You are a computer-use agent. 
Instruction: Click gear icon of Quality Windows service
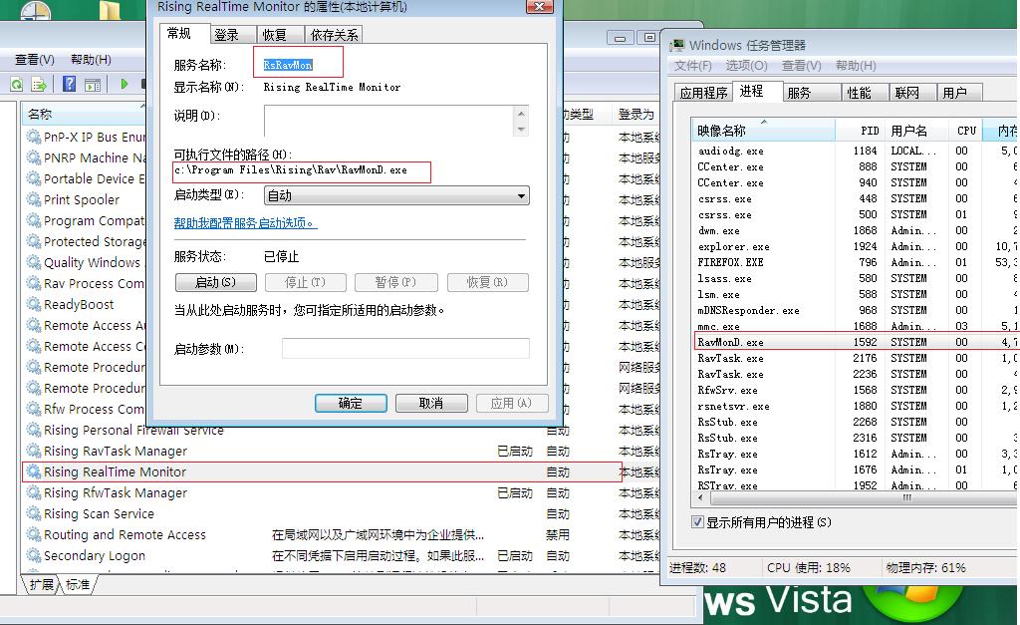click(x=34, y=262)
